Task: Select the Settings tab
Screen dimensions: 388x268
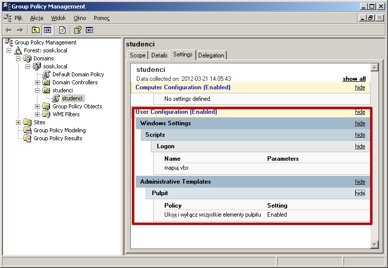Action: [183, 54]
